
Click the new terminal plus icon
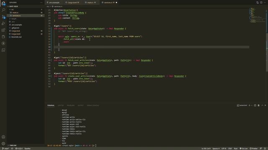pos(250,105)
